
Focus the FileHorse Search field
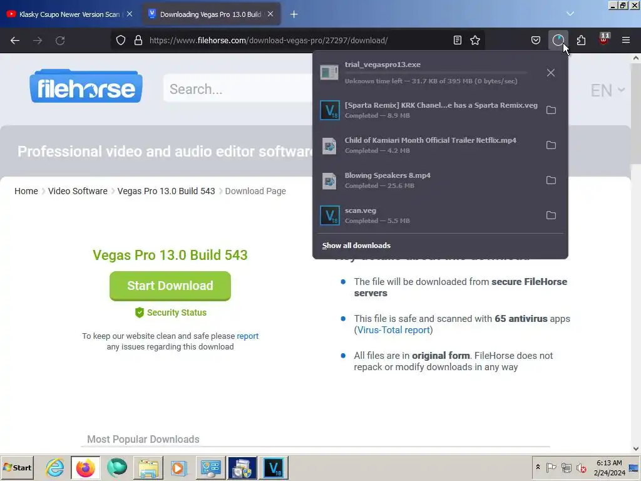coord(239,89)
